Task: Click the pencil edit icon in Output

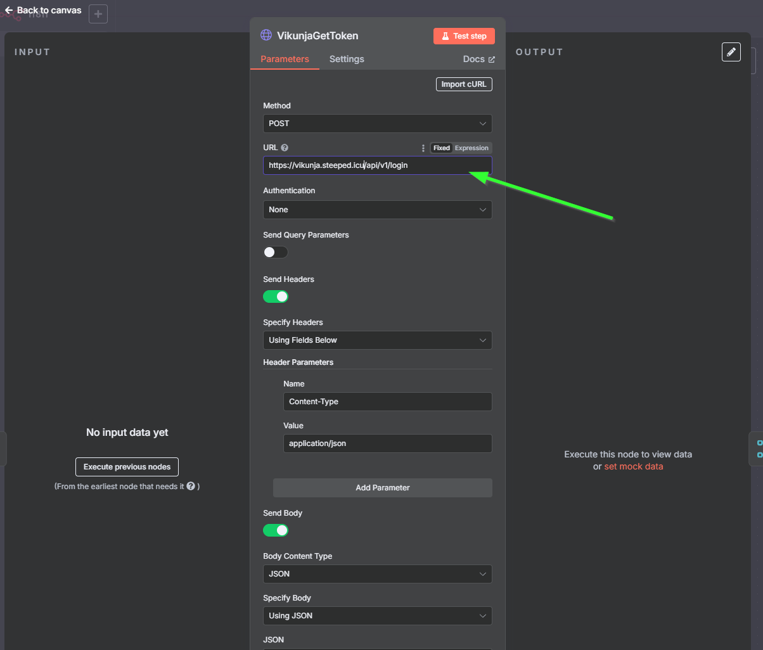Action: (731, 52)
